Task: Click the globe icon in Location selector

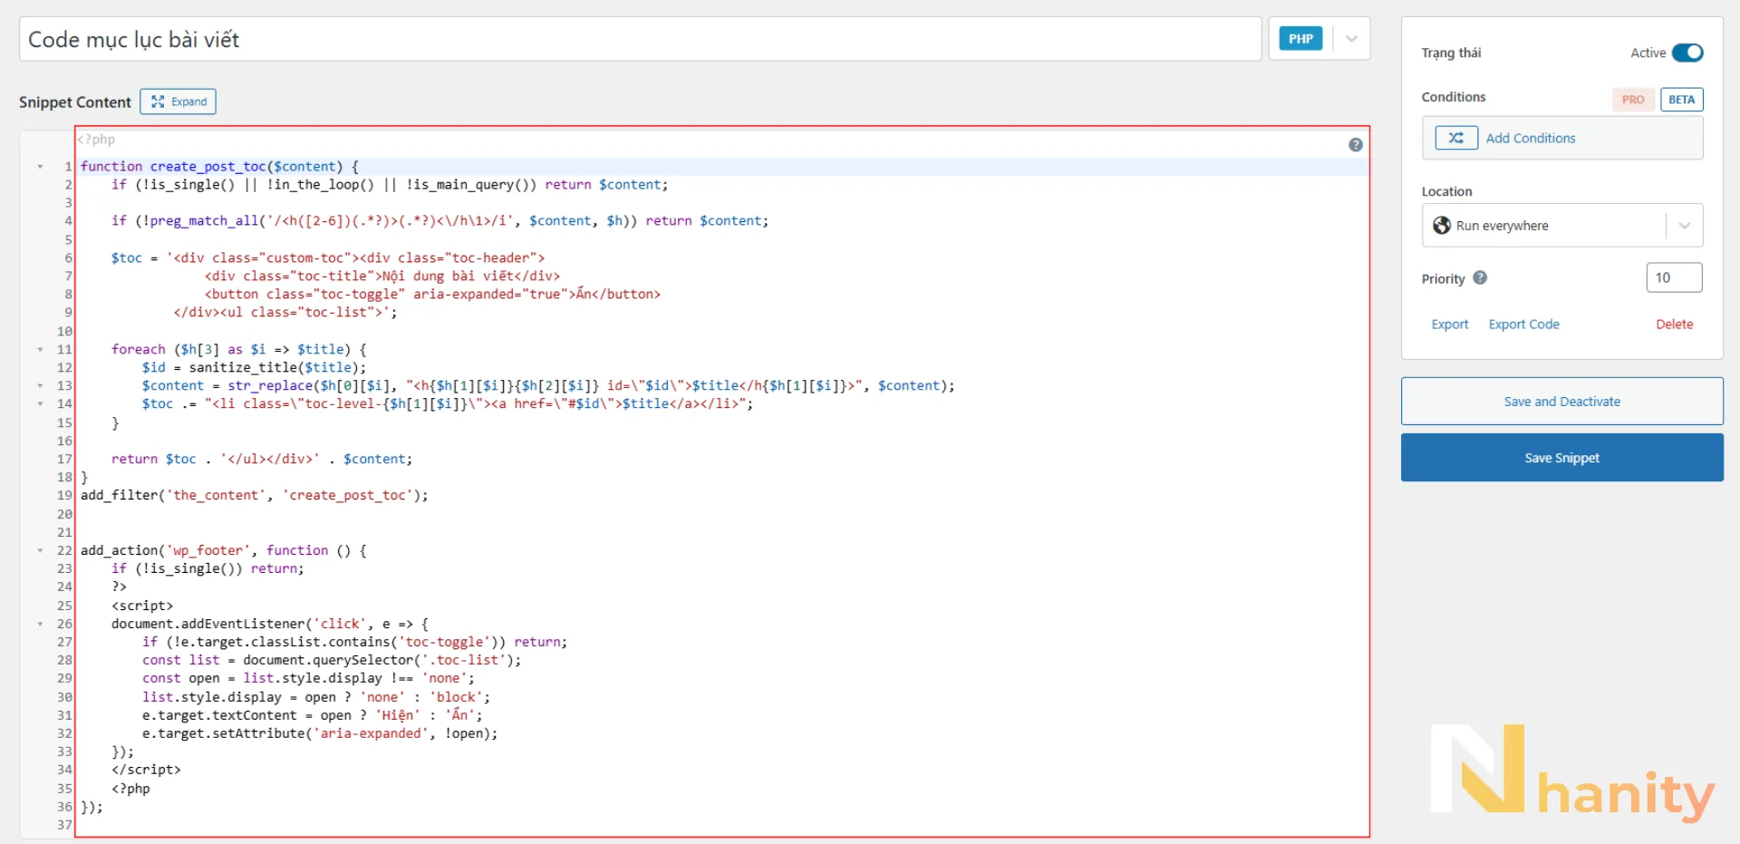Action: (x=1442, y=225)
